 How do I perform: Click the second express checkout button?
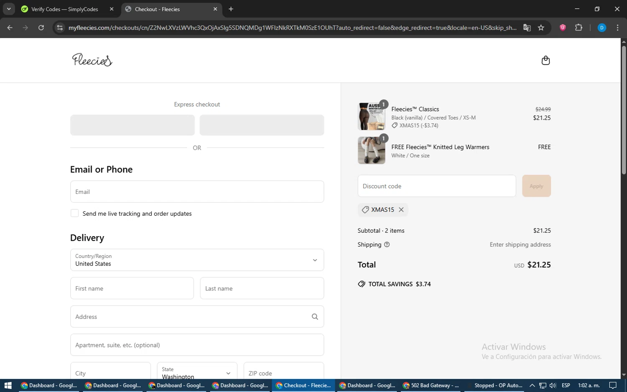(x=262, y=125)
